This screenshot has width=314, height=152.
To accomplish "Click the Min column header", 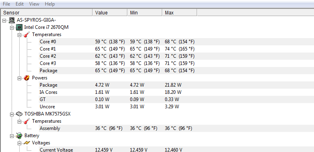I will click(145, 13).
